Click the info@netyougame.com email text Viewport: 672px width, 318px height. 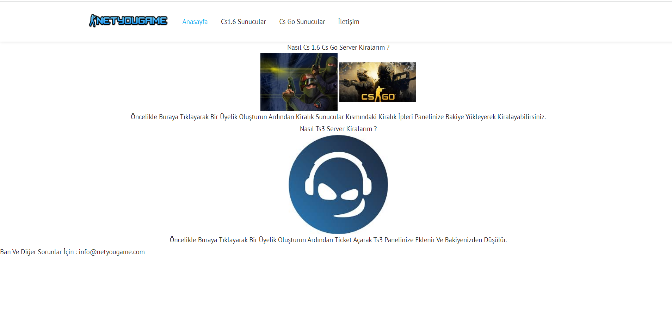(x=112, y=252)
